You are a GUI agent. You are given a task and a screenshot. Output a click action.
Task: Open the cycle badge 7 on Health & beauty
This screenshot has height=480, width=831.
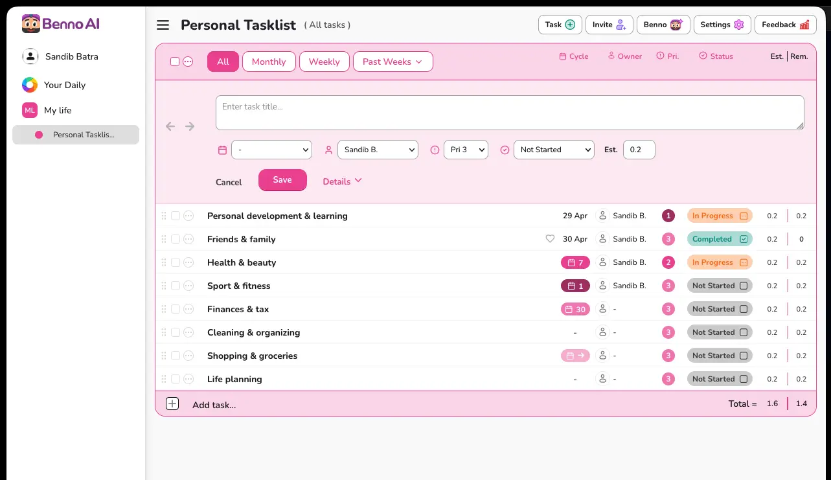point(575,262)
